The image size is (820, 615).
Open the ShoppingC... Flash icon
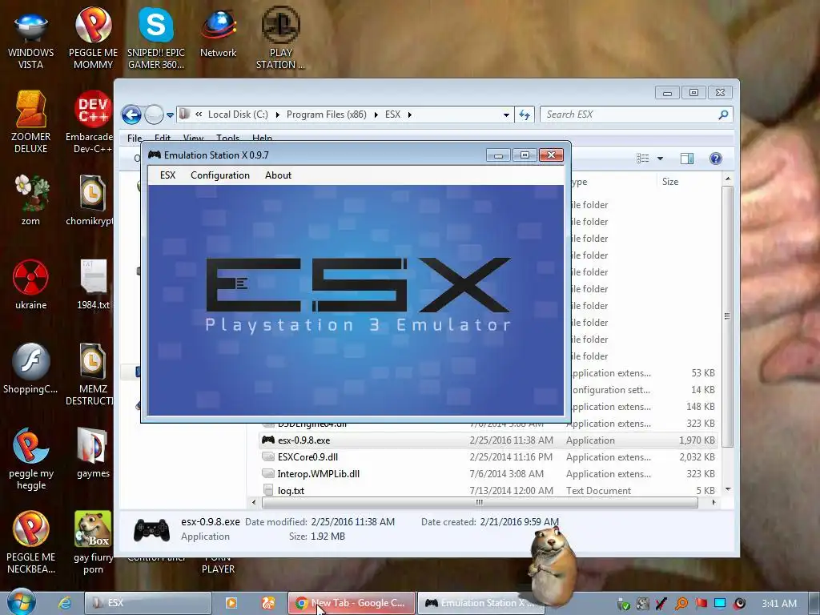tap(31, 368)
